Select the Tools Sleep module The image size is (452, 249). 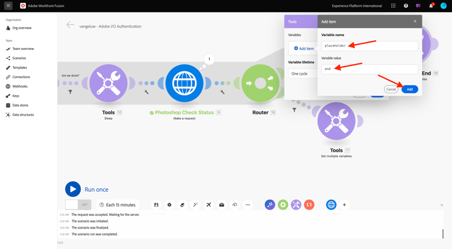[x=108, y=83]
